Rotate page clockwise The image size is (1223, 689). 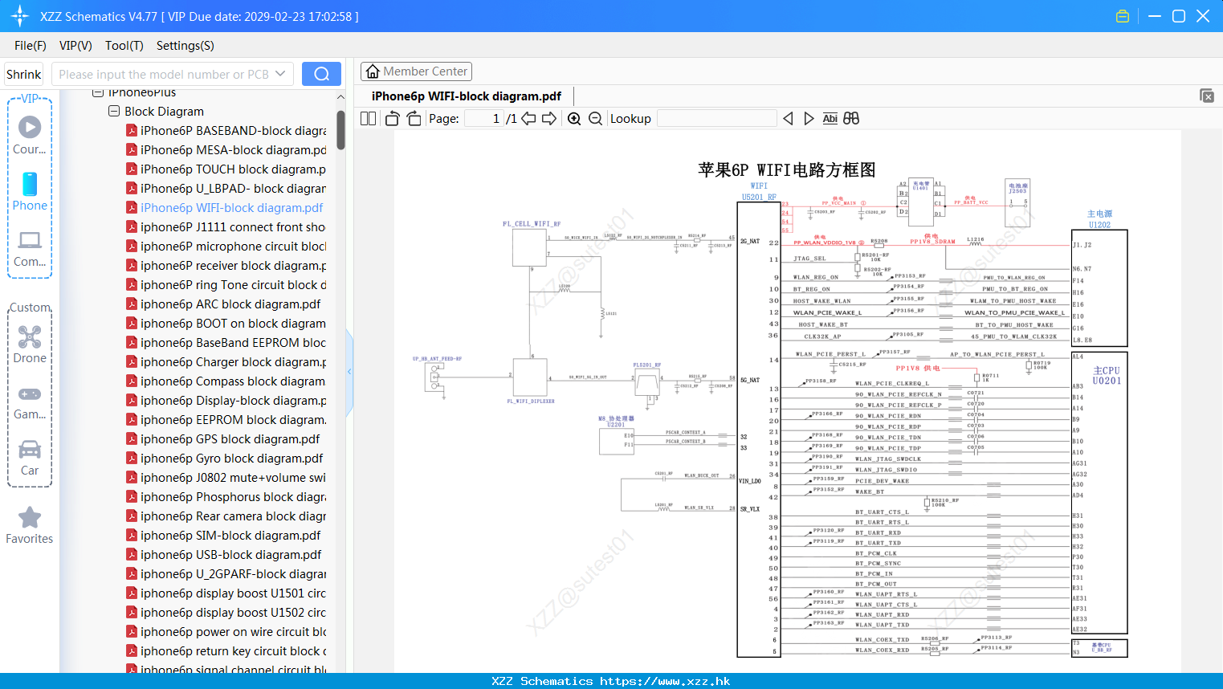[414, 118]
